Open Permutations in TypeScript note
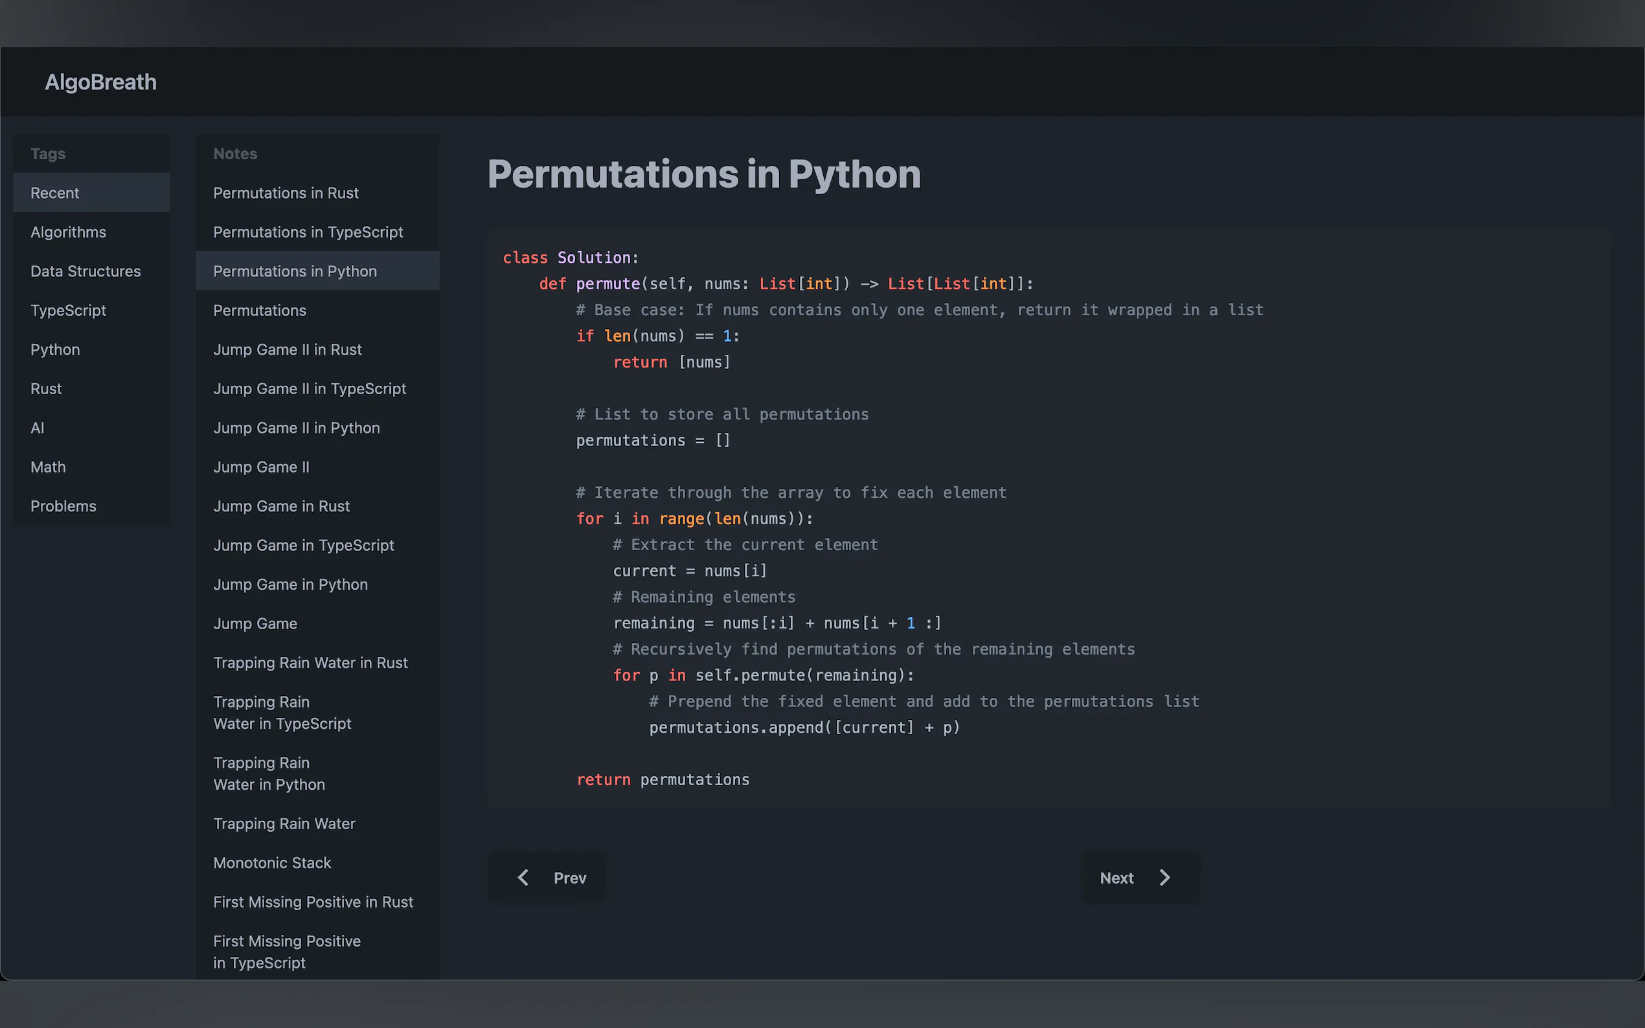The width and height of the screenshot is (1645, 1028). coord(308,232)
